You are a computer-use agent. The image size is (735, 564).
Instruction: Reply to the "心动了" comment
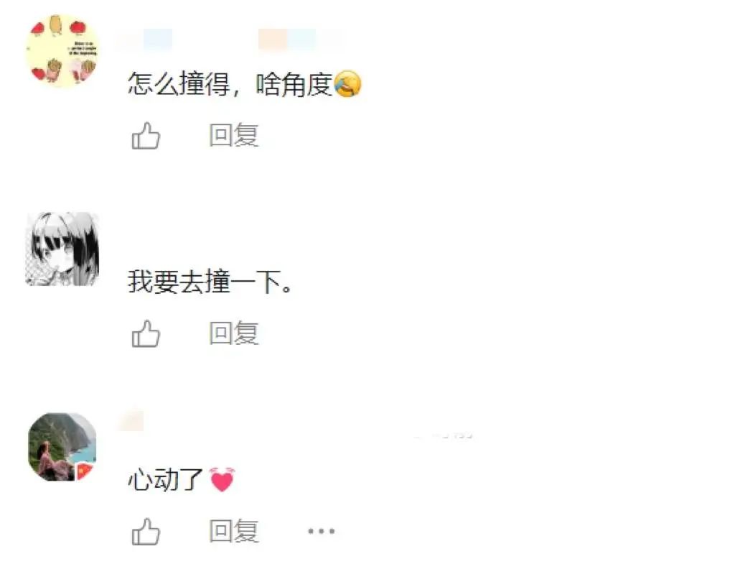click(x=234, y=531)
